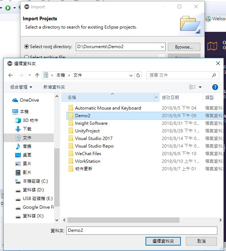This screenshot has width=226, height=251.
Task: Expand the root directory combo box
Action: (x=162, y=47)
